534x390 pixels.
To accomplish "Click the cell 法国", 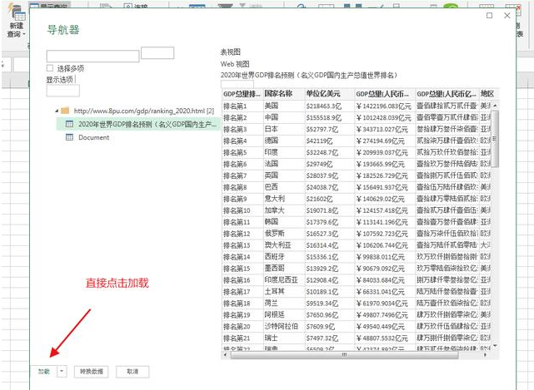I will (284, 164).
